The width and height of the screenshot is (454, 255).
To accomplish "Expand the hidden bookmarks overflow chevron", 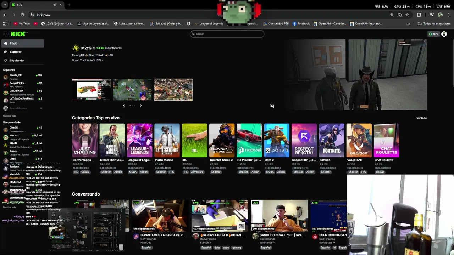I will click(x=408, y=24).
